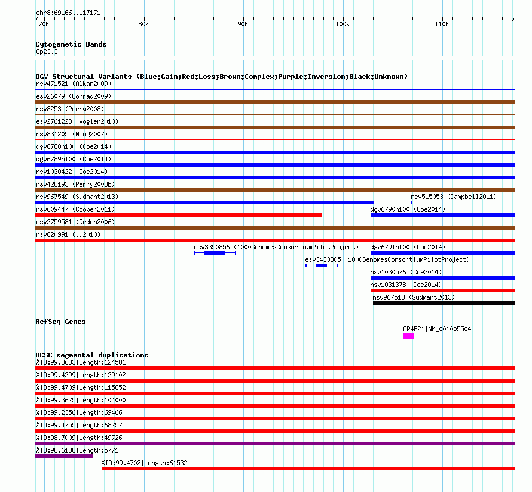The width and height of the screenshot is (532, 492).
Task: Click the red loss bar under nsv609447
Action: tap(179, 215)
